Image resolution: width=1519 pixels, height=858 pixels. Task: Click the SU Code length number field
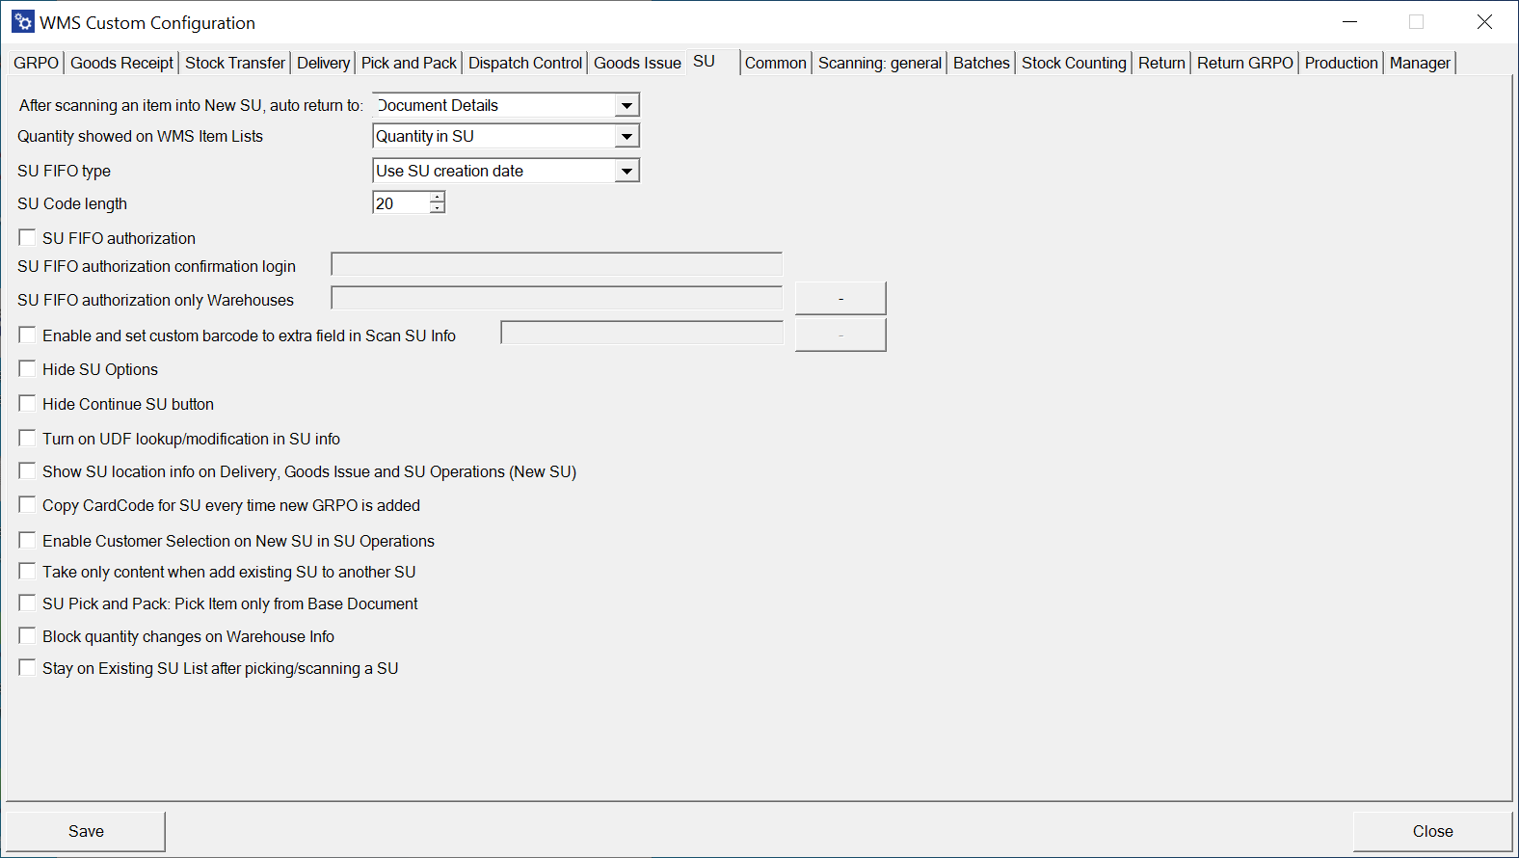[400, 203]
